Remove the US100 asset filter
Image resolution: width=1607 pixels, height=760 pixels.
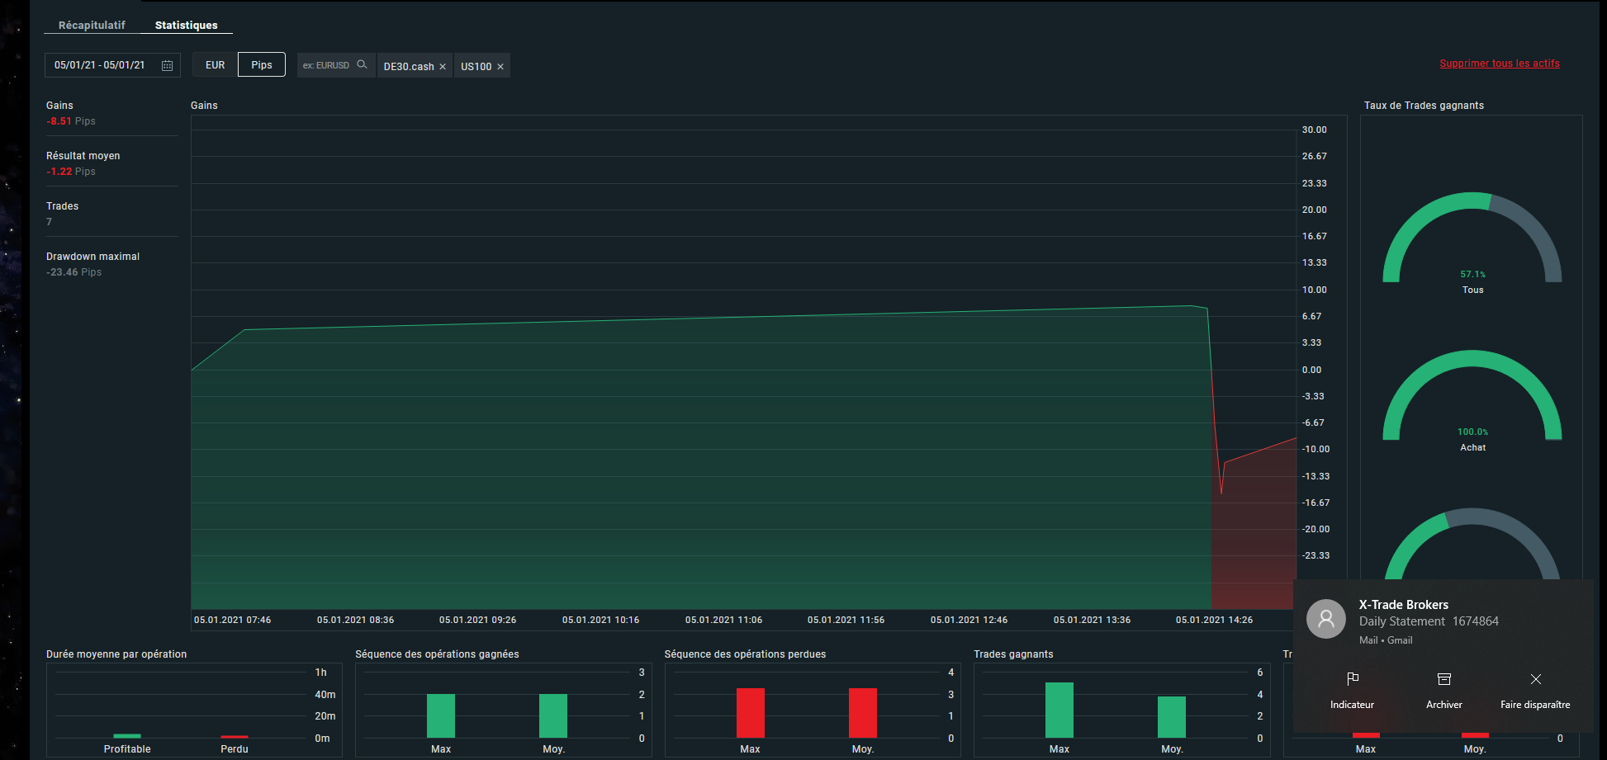[500, 67]
